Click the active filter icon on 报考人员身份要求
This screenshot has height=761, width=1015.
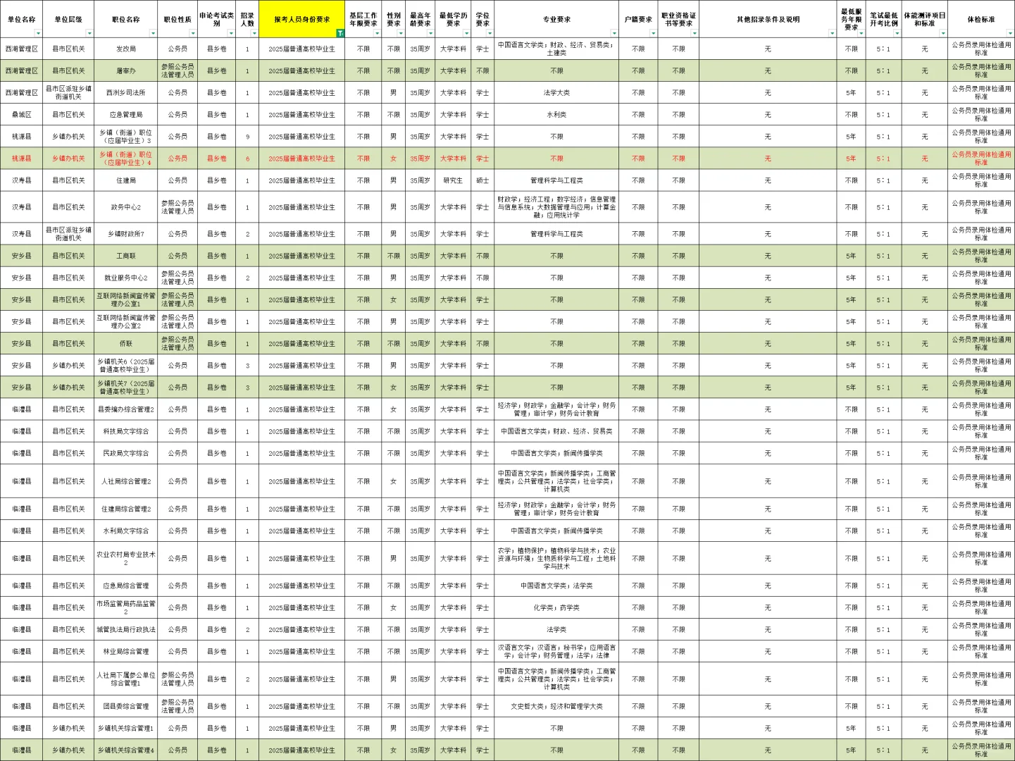340,33
